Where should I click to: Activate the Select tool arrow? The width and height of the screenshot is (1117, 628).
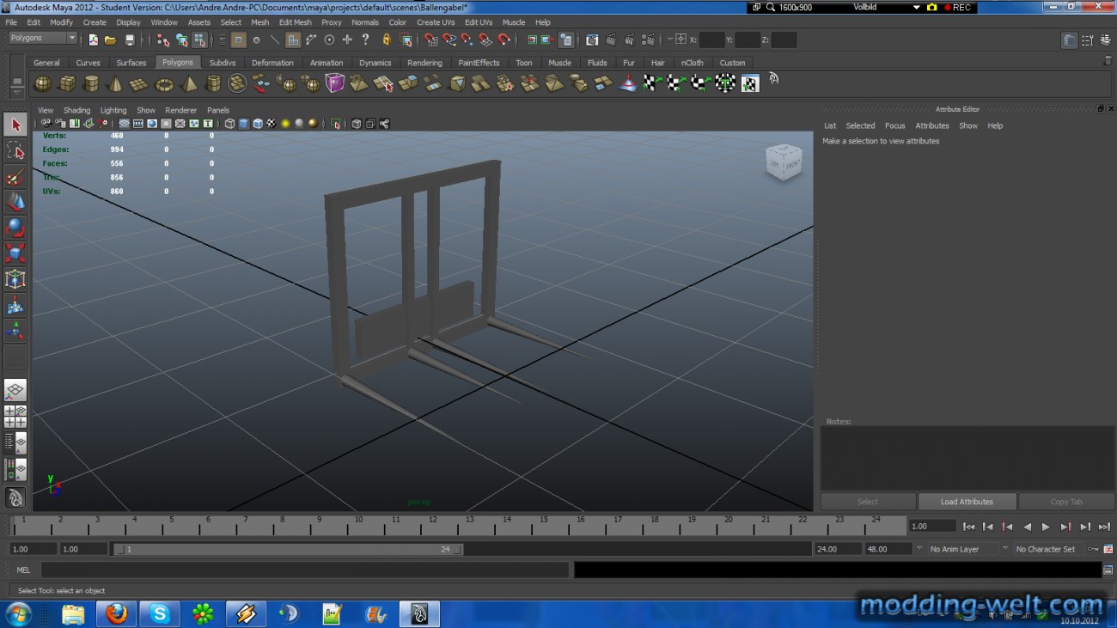[15, 125]
